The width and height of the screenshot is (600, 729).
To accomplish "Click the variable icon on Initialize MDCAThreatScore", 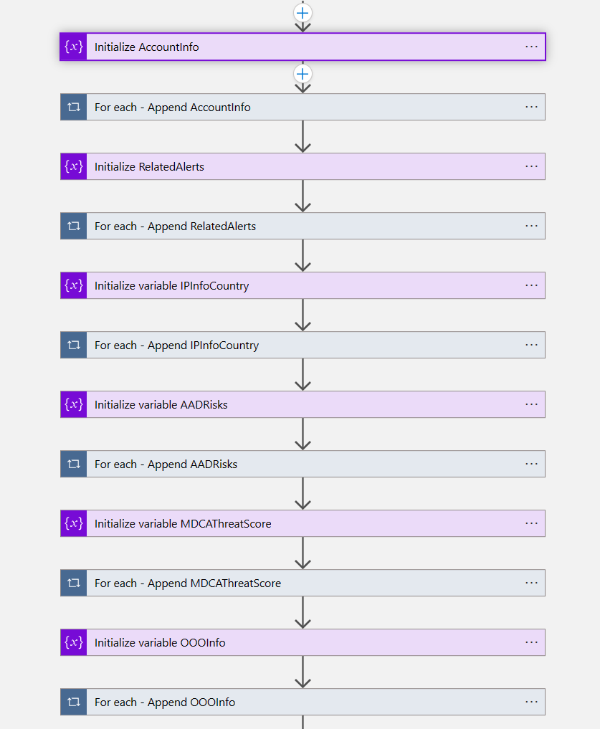I will click(x=74, y=523).
